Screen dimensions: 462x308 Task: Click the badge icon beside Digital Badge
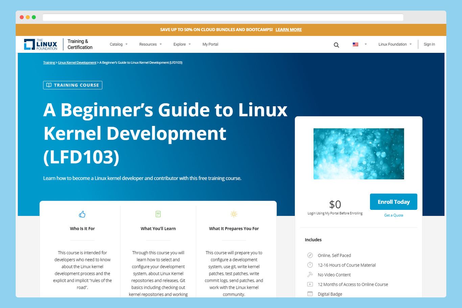pyautogui.click(x=310, y=293)
